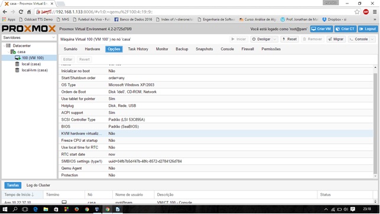Select the Use local time for RTC row
This screenshot has width=380, height=214.
pyautogui.click(x=216, y=147)
